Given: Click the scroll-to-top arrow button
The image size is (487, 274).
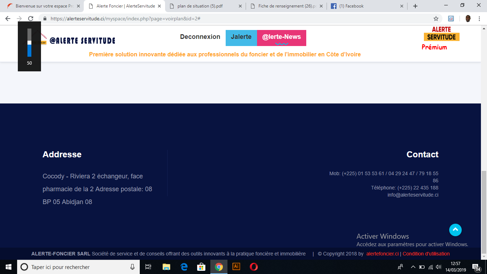Looking at the screenshot, I should click(x=455, y=230).
